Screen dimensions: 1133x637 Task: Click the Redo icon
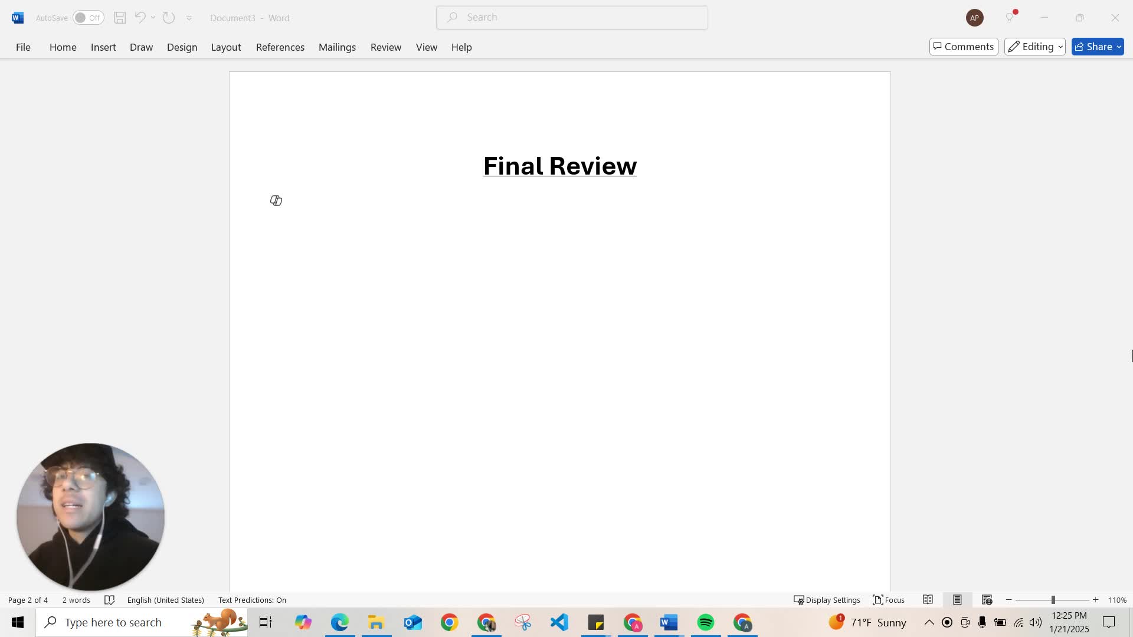[x=168, y=17]
